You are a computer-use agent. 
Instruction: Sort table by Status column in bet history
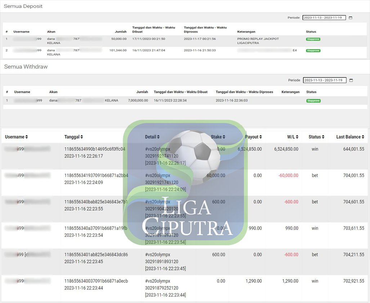click(x=316, y=137)
